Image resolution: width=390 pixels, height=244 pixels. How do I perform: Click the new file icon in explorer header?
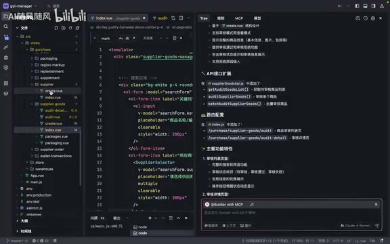56,28
